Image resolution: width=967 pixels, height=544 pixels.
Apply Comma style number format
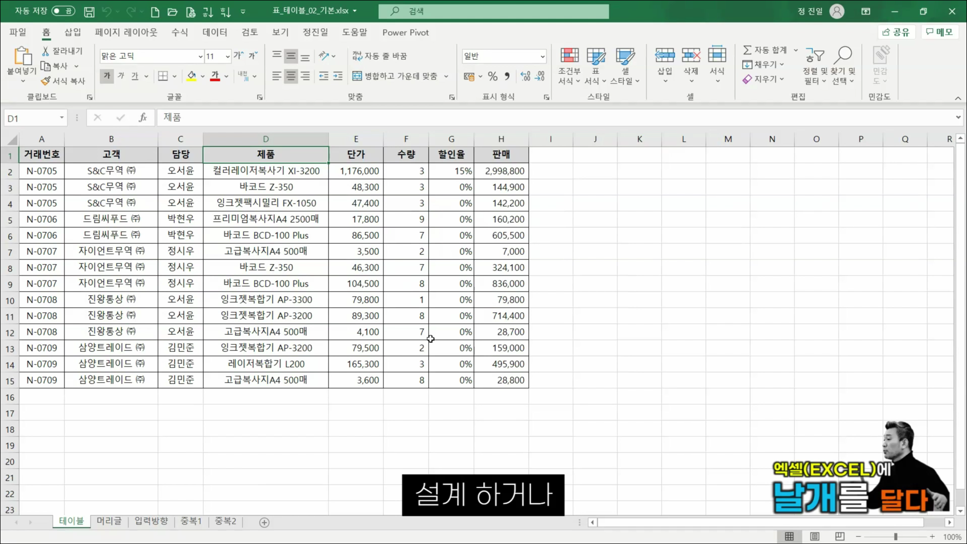click(x=507, y=76)
